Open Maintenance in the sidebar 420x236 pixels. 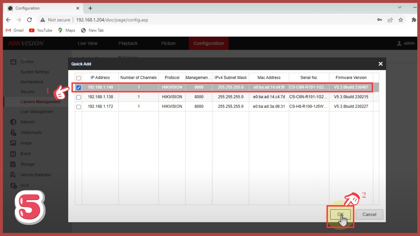pos(32,82)
